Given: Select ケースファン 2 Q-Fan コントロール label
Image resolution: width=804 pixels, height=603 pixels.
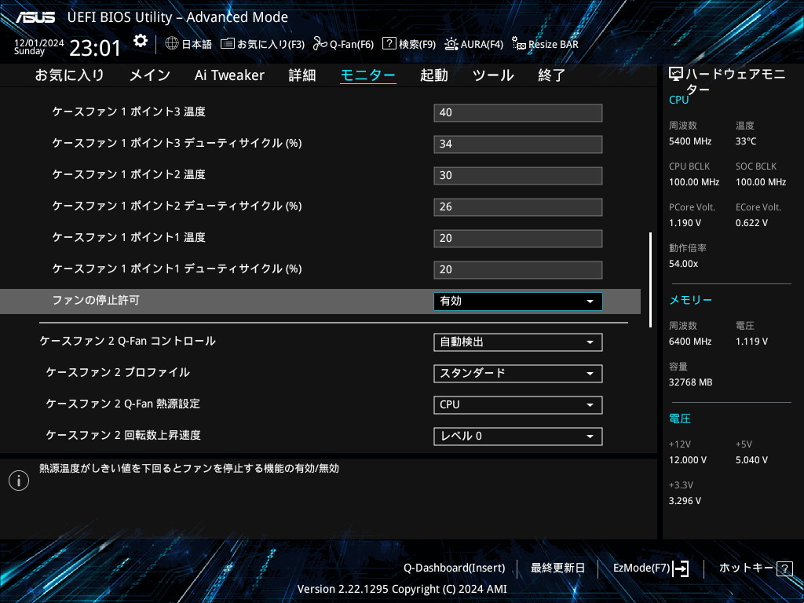Looking at the screenshot, I should tap(128, 341).
